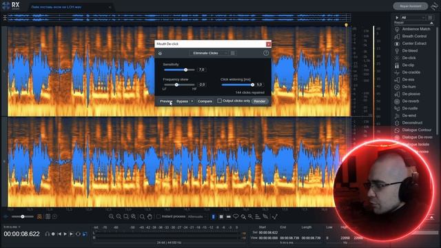The image size is (441, 248).
Task: Click the waveform overview strip
Action: [179, 18]
